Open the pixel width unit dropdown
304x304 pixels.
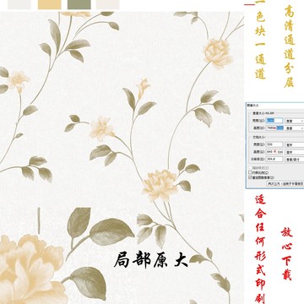click(x=295, y=121)
